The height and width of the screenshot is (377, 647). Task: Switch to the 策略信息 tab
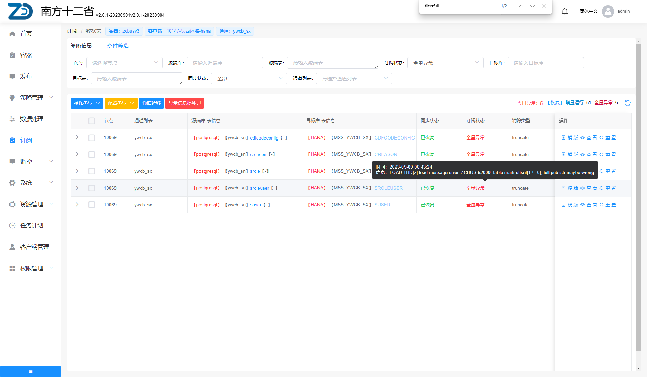tap(81, 46)
